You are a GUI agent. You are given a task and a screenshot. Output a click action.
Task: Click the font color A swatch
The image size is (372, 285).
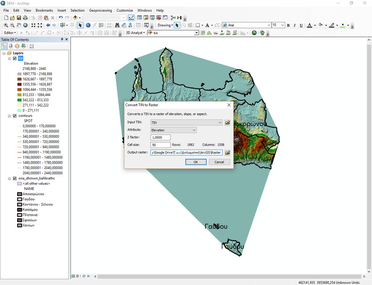309,25
